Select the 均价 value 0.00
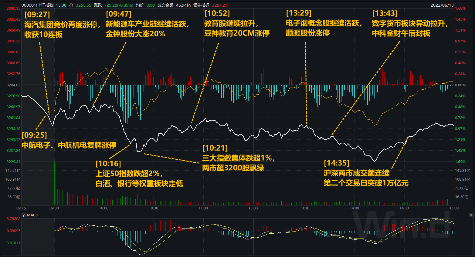The image size is (475, 257). (x=151, y=5)
